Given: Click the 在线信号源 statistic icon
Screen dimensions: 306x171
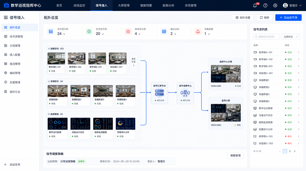Looking at the screenshot, I should click(89, 31).
